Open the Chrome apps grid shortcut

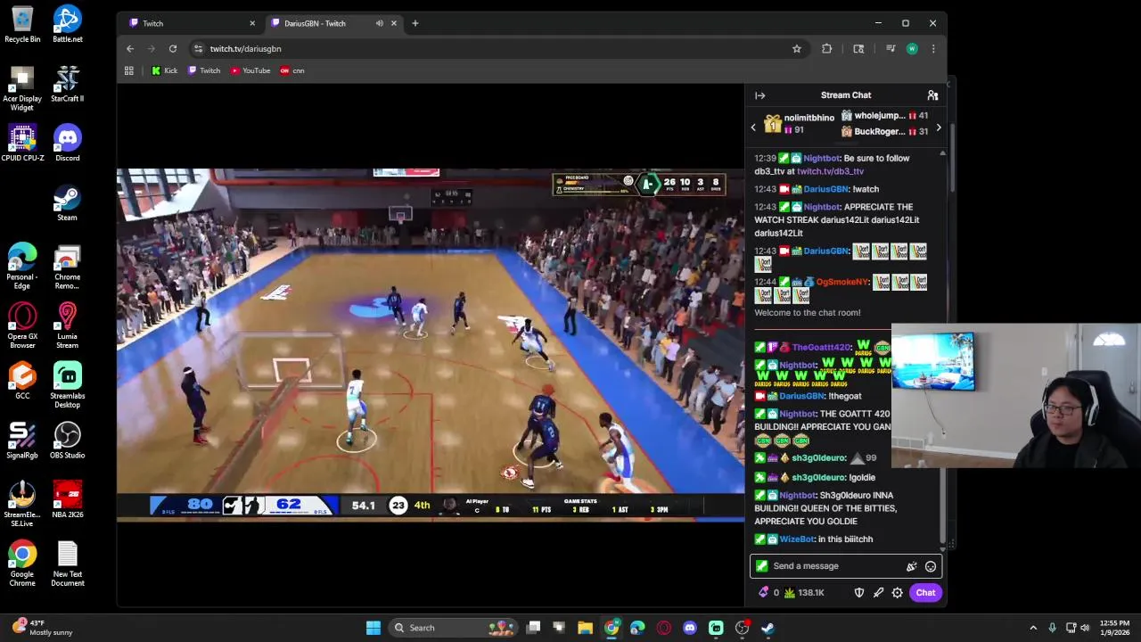tap(129, 70)
